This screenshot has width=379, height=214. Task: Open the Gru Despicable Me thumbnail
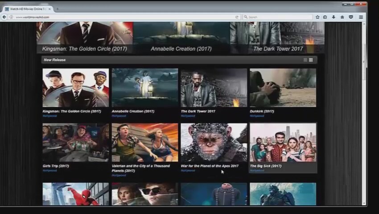214,194
